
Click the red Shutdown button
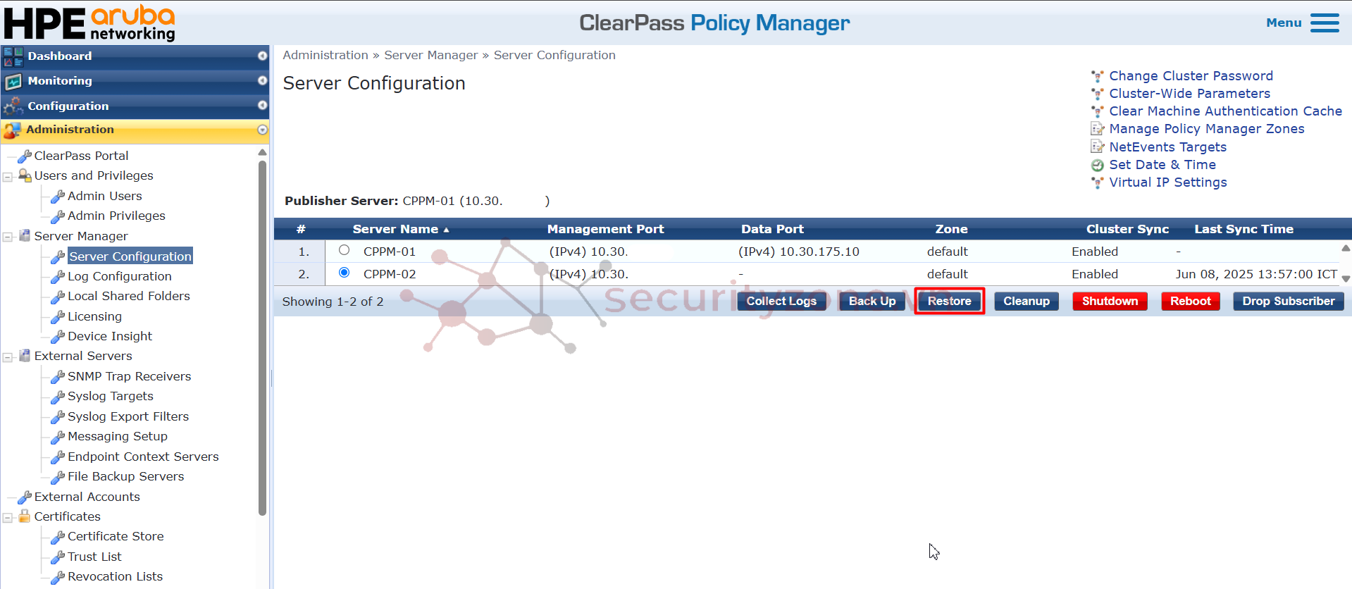(1110, 302)
